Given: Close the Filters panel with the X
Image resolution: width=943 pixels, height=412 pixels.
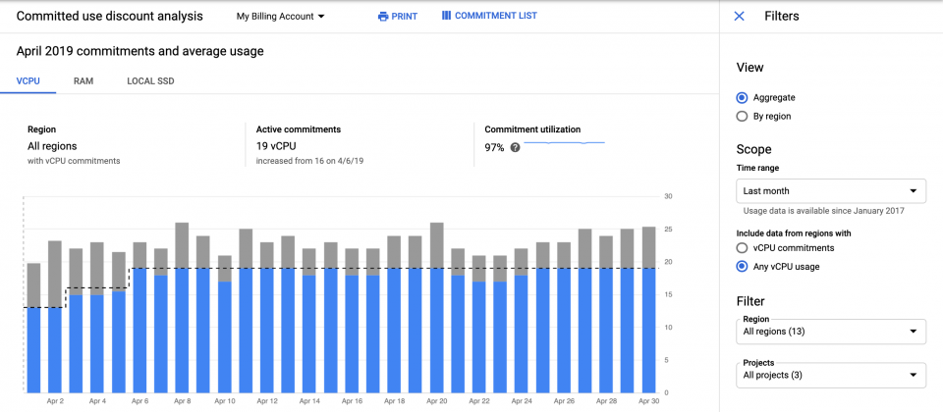Looking at the screenshot, I should tap(739, 17).
